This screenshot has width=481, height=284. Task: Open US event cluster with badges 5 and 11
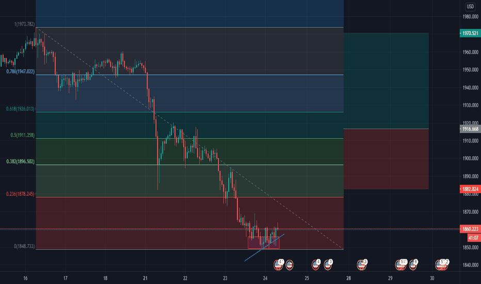[x=401, y=265]
